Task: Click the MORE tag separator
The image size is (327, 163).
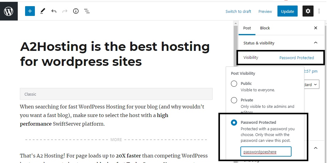Action: pyautogui.click(x=116, y=140)
